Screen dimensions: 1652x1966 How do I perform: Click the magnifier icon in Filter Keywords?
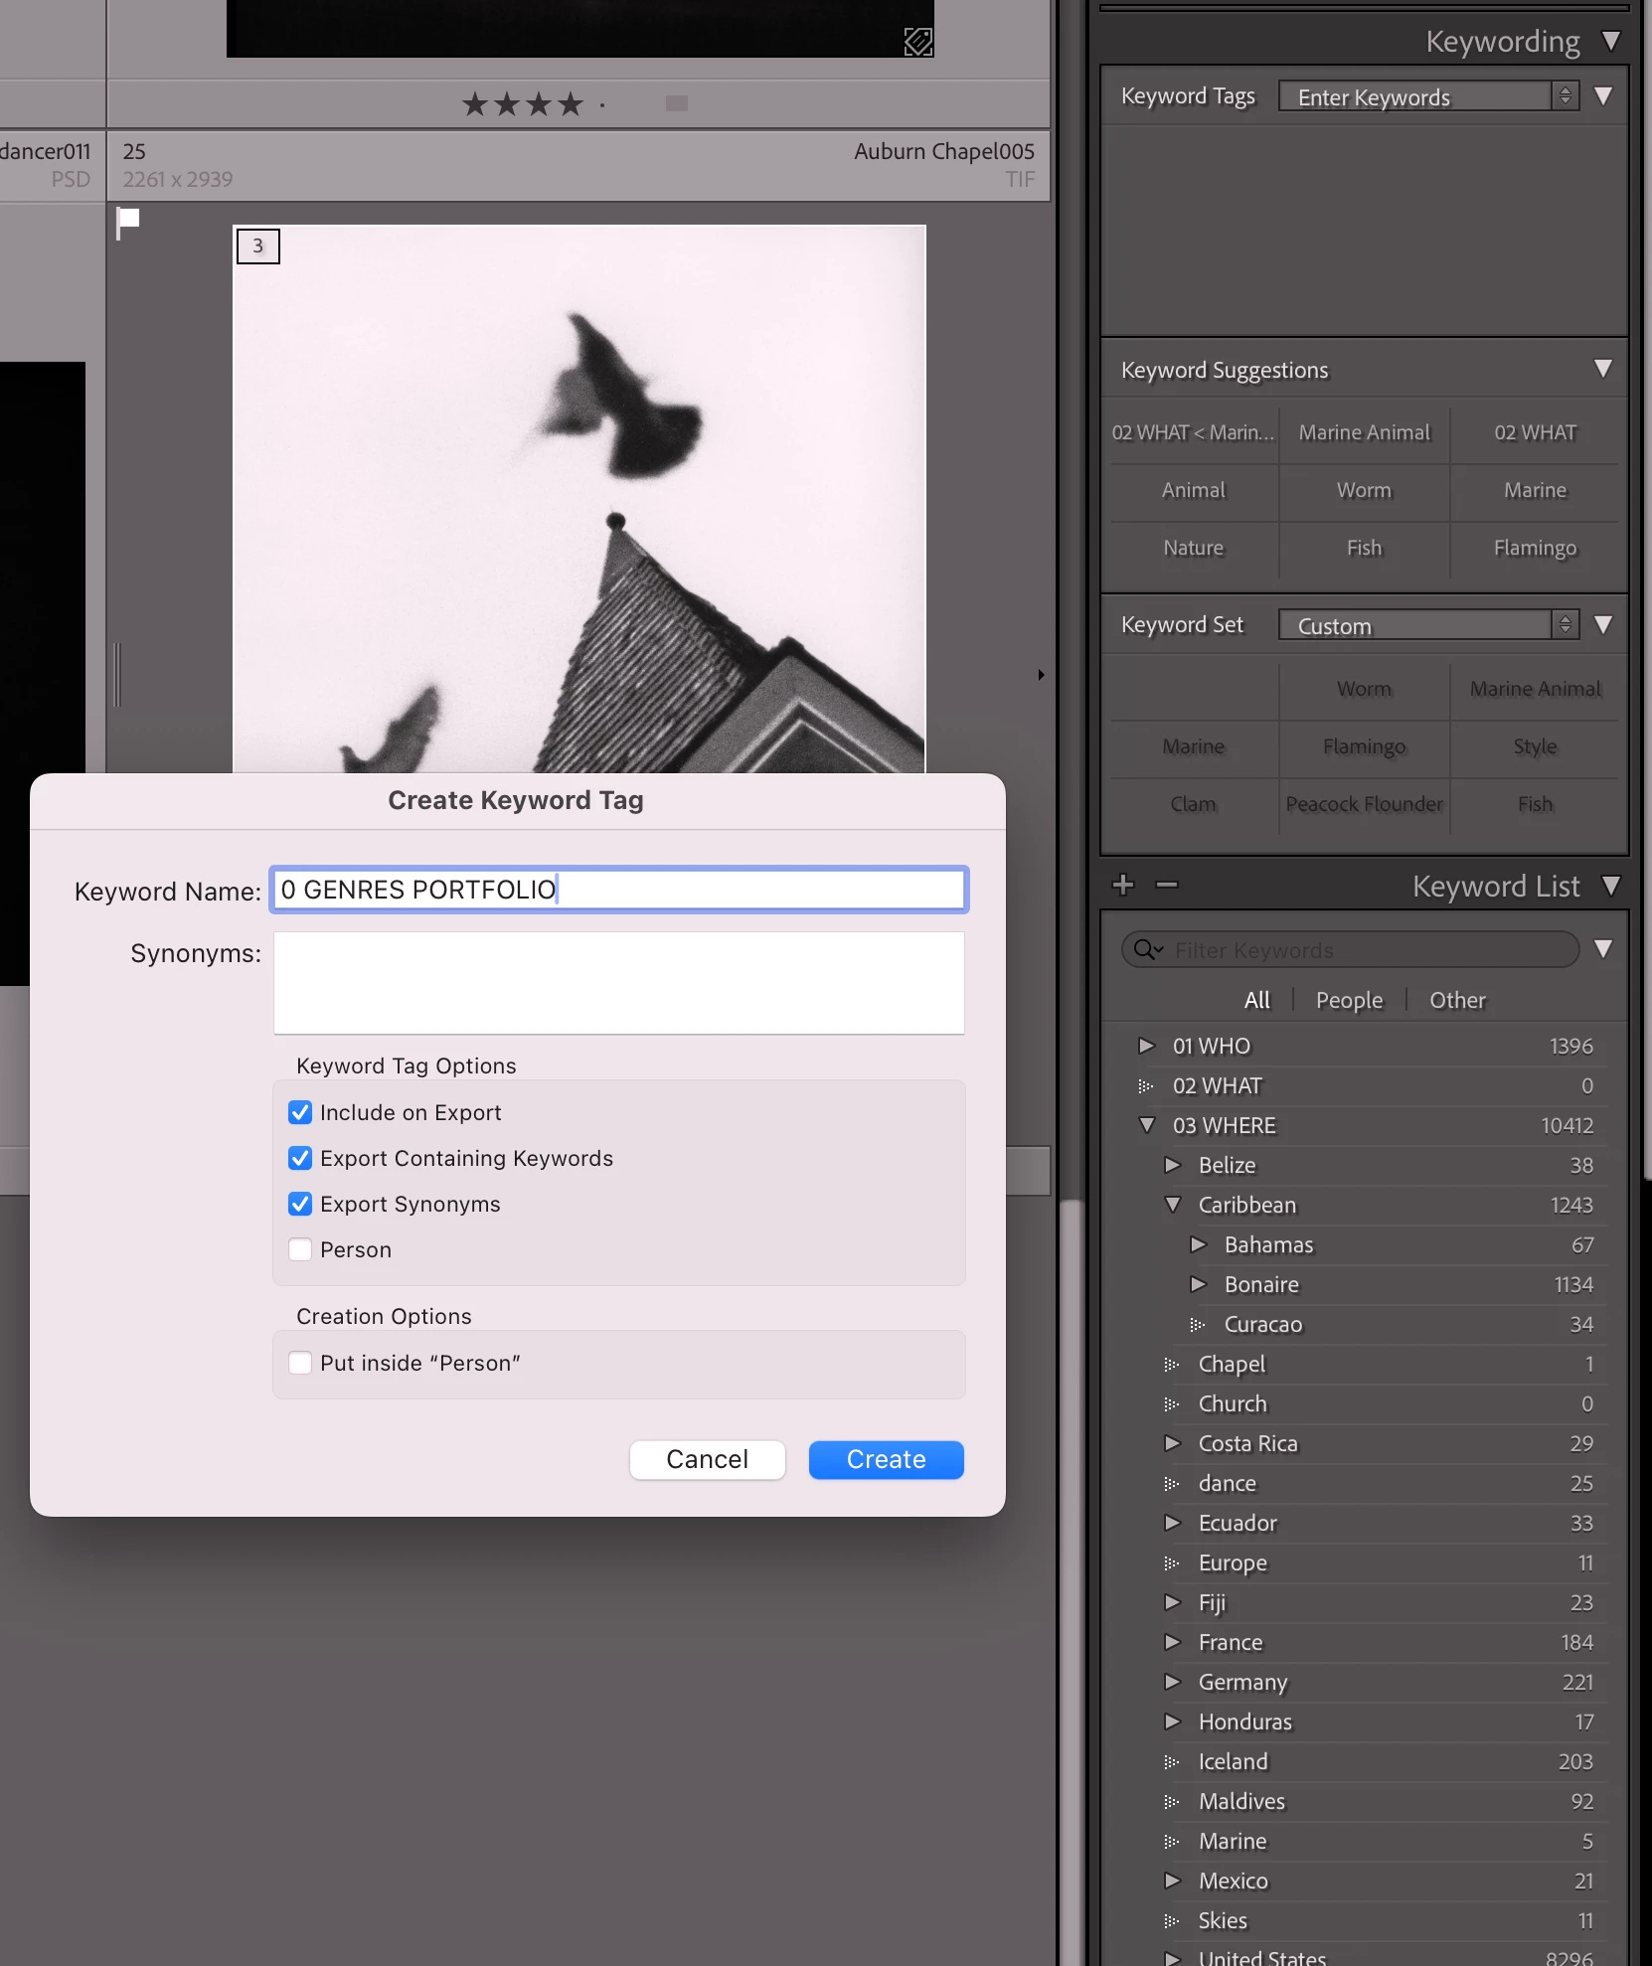click(x=1147, y=949)
